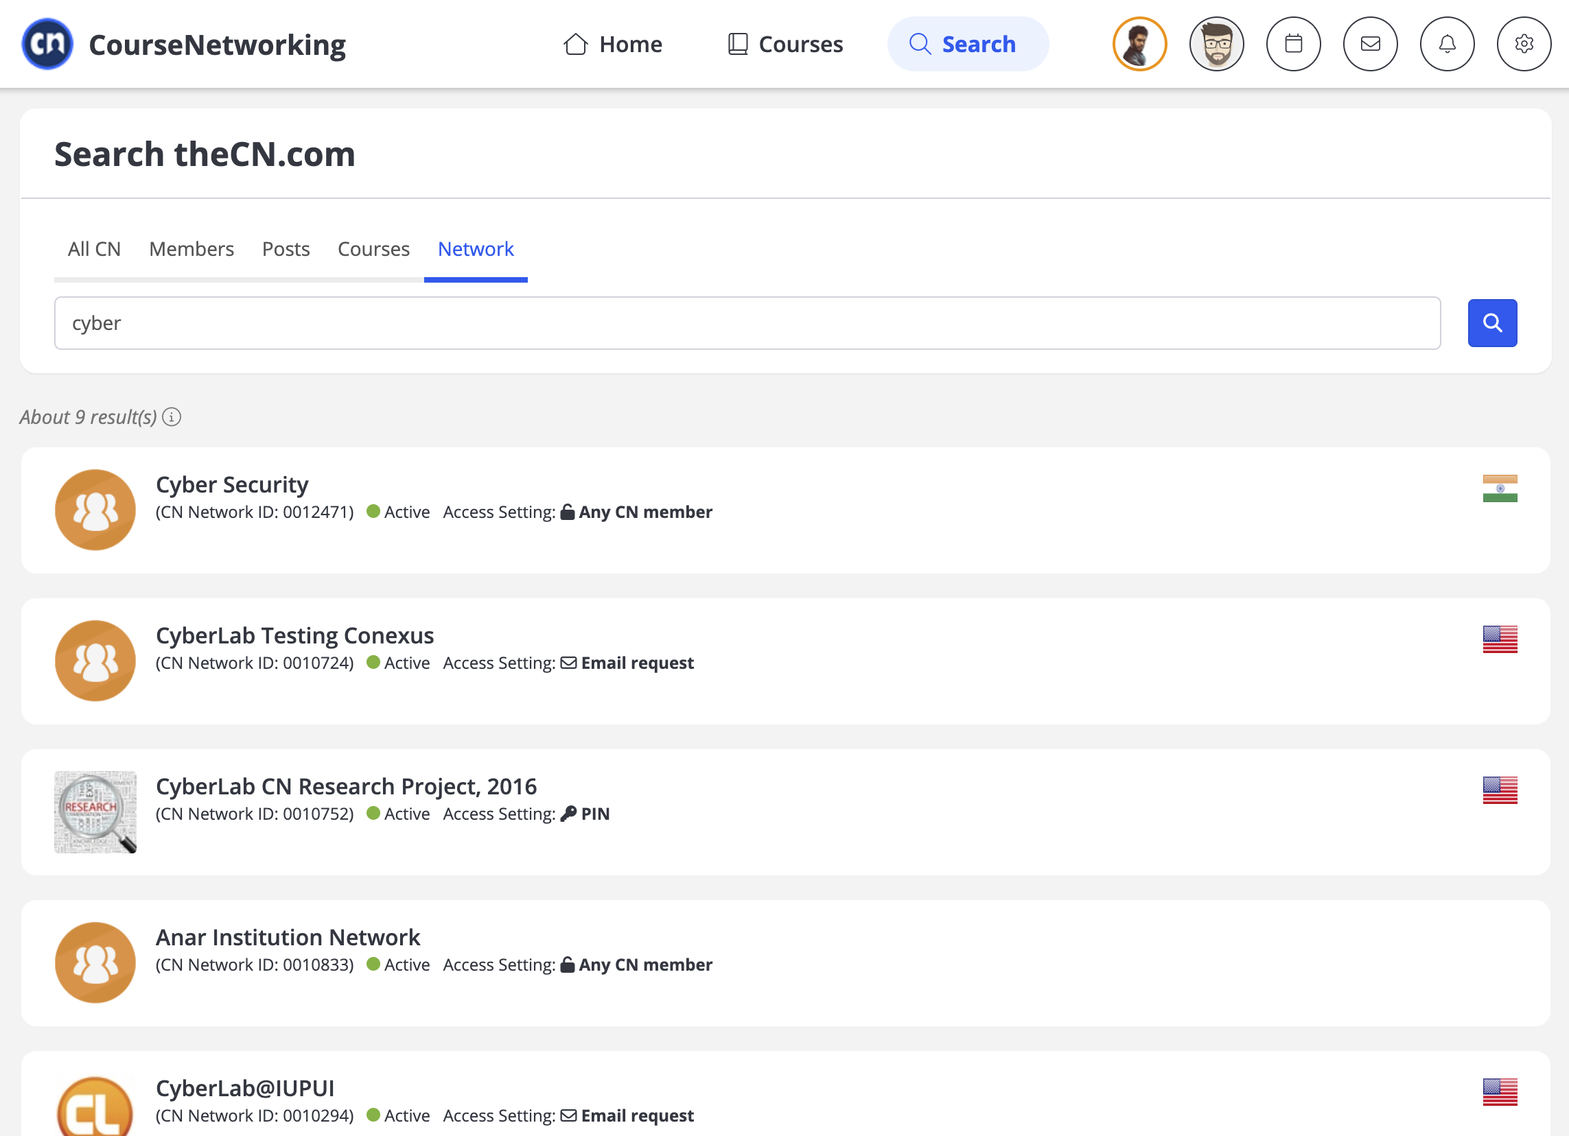Click the search field containing cyber
This screenshot has height=1136, width=1569.
pyautogui.click(x=747, y=323)
